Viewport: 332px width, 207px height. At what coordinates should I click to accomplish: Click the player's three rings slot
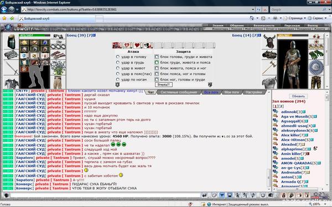(x=58, y=47)
